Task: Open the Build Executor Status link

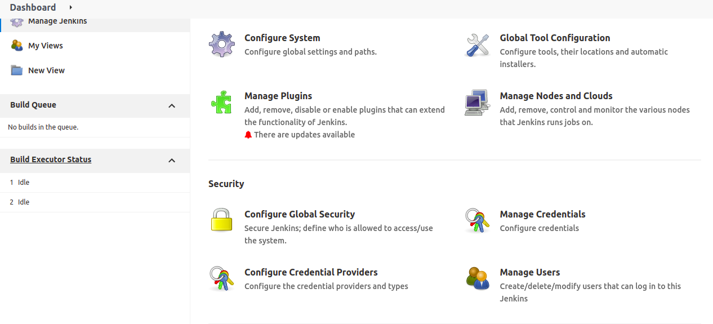Action: (x=51, y=159)
